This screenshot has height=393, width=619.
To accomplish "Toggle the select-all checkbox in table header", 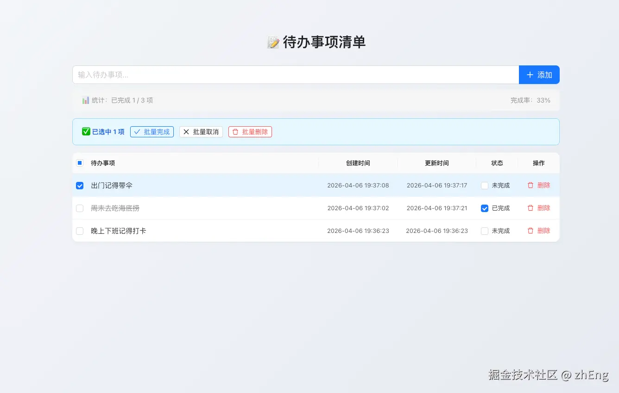I will pos(80,163).
